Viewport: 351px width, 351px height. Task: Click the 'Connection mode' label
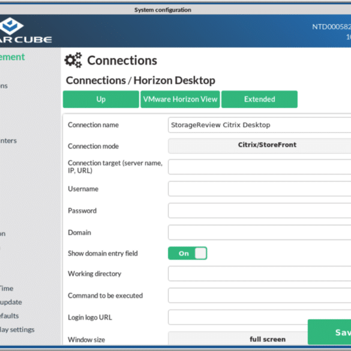coord(94,146)
